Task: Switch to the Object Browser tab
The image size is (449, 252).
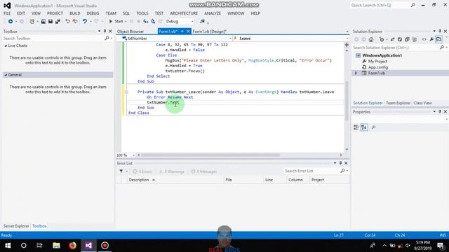Action: point(130,31)
